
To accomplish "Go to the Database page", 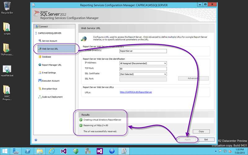I will [x=46, y=57].
